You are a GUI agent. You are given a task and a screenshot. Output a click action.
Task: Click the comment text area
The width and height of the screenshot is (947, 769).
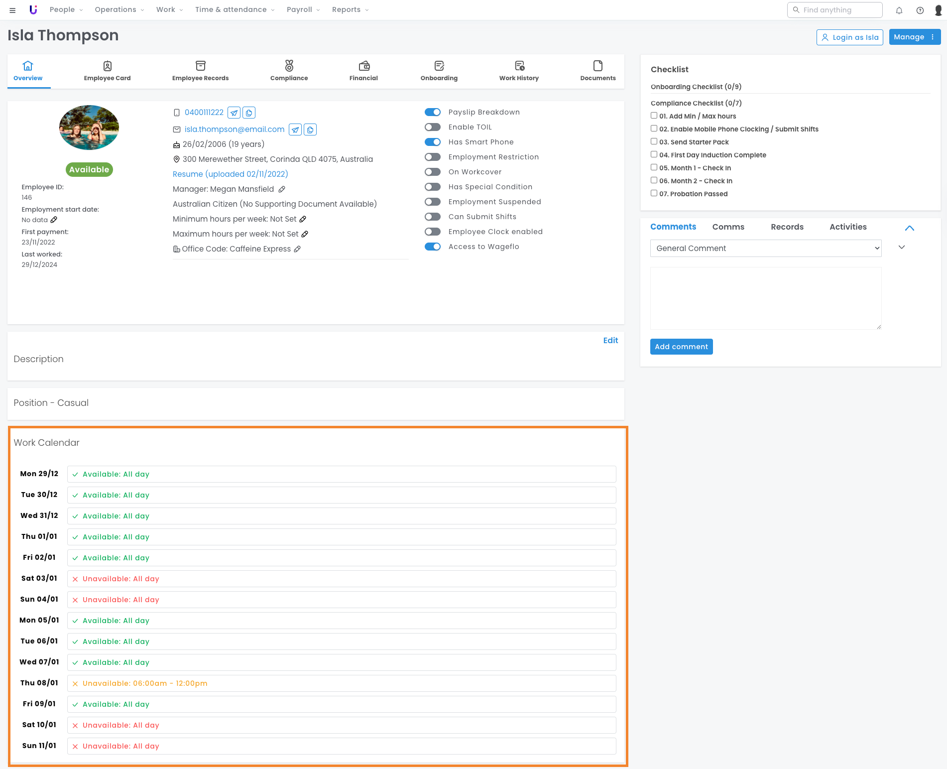tap(765, 298)
